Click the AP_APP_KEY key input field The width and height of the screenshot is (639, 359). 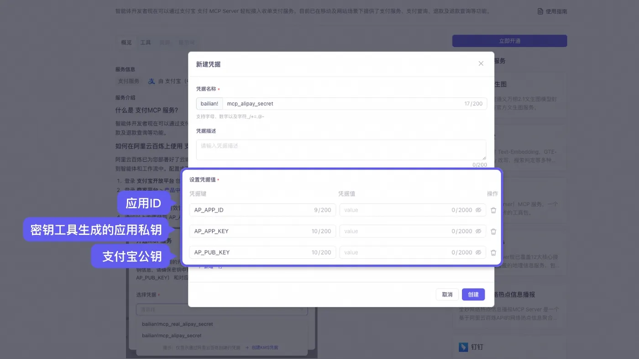pyautogui.click(x=262, y=231)
